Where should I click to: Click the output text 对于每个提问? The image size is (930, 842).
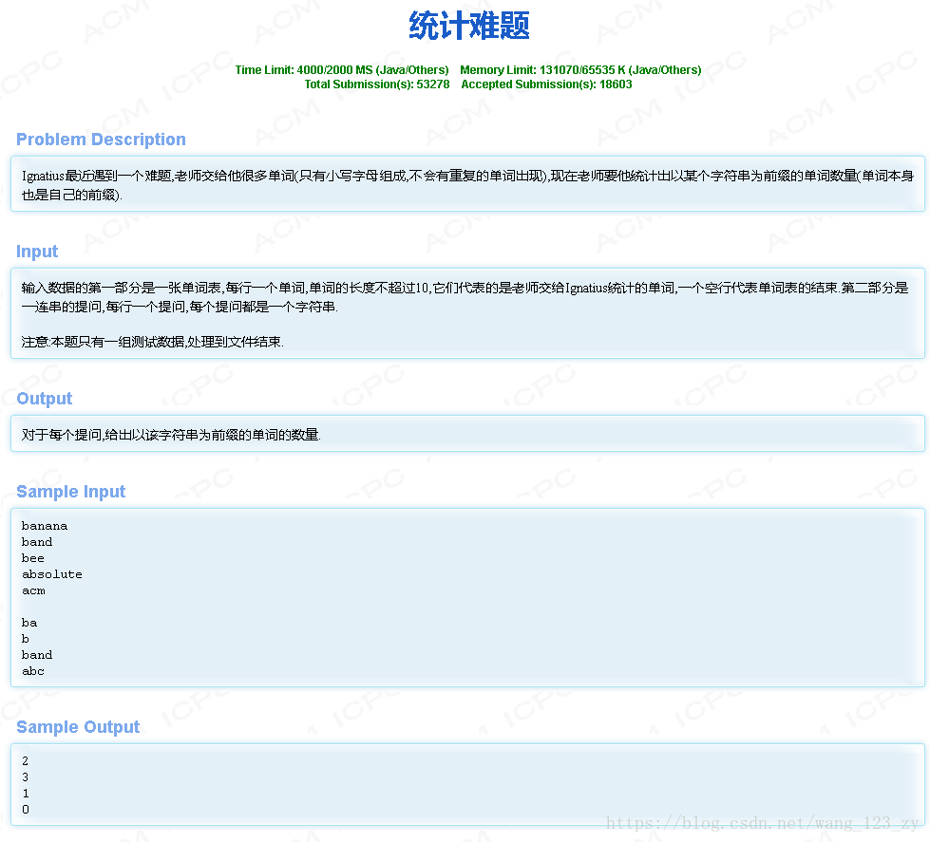click(x=171, y=435)
